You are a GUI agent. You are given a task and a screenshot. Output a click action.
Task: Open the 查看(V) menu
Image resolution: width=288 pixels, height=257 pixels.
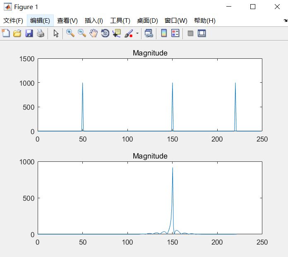[67, 21]
